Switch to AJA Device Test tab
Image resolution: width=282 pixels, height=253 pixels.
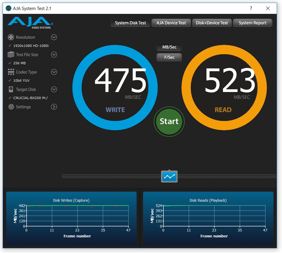click(x=171, y=23)
